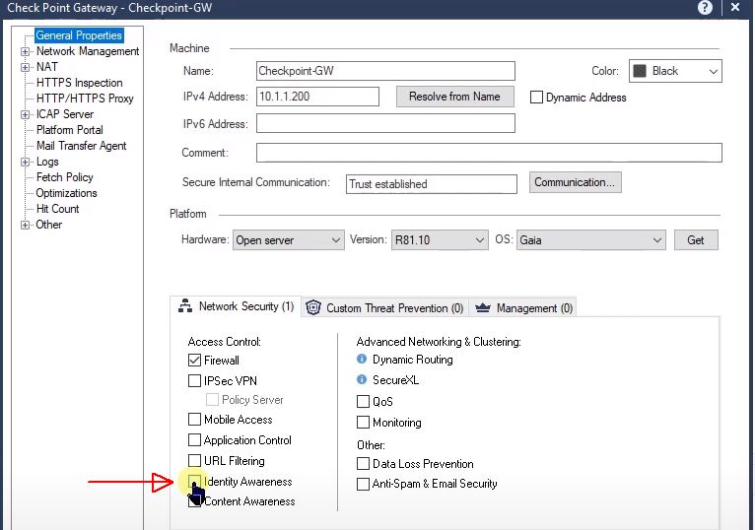Uncheck the Firewall checkbox

[x=194, y=361]
